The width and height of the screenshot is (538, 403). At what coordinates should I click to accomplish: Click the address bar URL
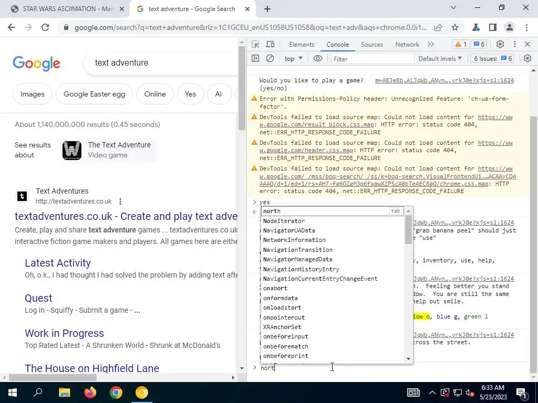251,28
